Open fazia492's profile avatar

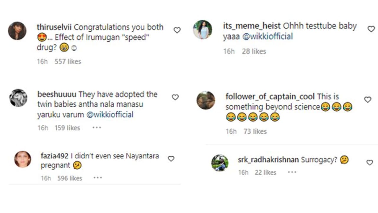(23, 159)
